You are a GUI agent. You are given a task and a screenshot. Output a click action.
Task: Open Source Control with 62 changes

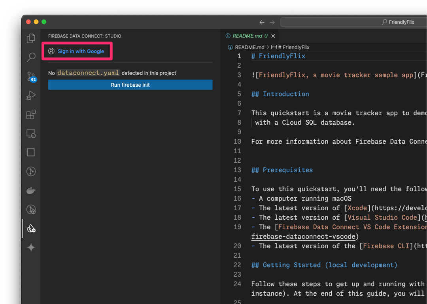pyautogui.click(x=31, y=76)
